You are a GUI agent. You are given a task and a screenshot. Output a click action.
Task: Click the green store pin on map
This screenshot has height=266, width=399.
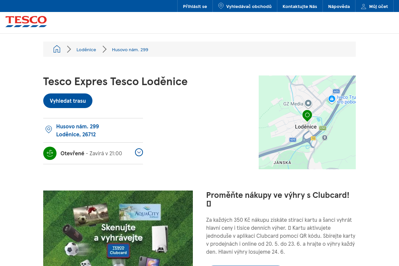click(307, 116)
